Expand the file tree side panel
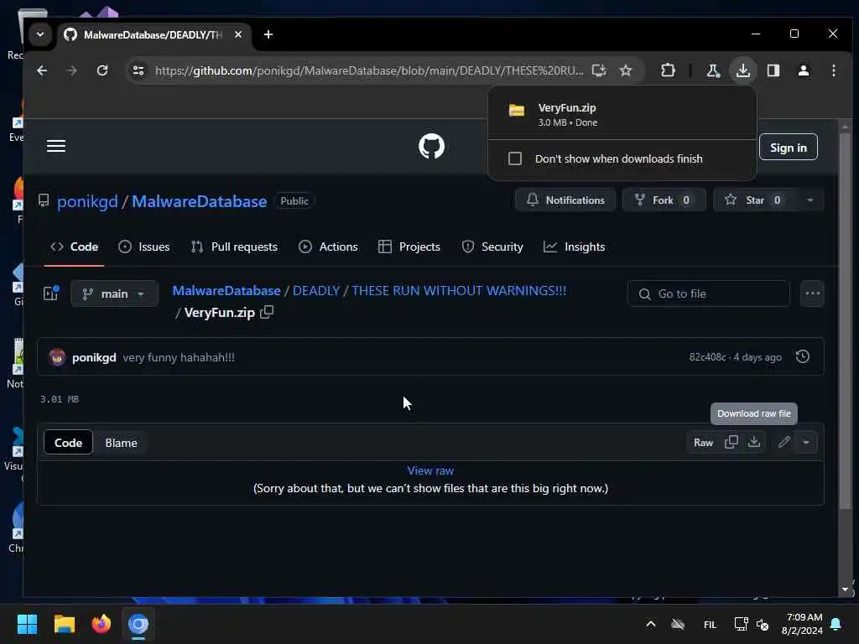The height and width of the screenshot is (644, 859). 51,293
